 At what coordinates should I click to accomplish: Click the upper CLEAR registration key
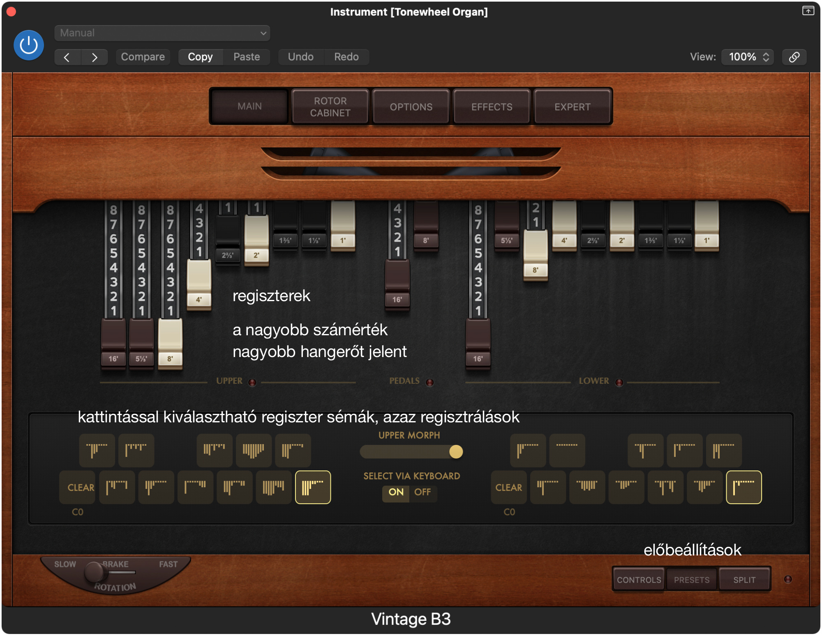(77, 487)
